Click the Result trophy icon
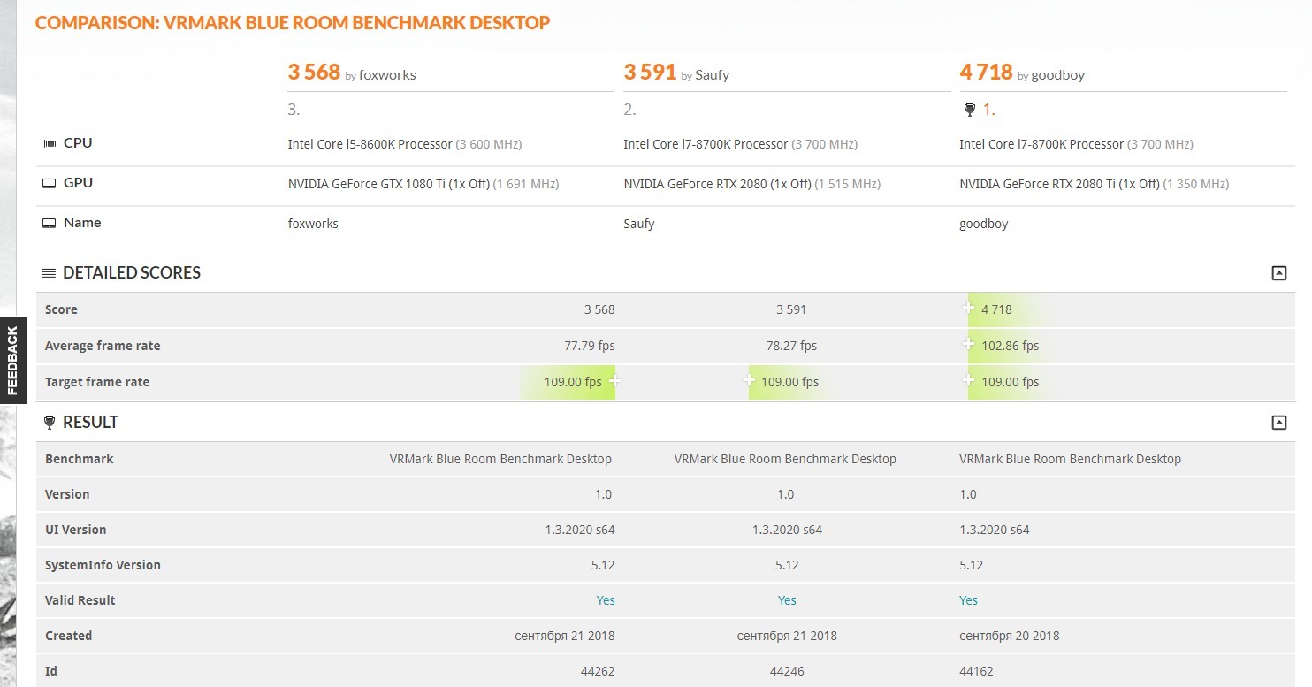The height and width of the screenshot is (687, 1312). point(50,423)
